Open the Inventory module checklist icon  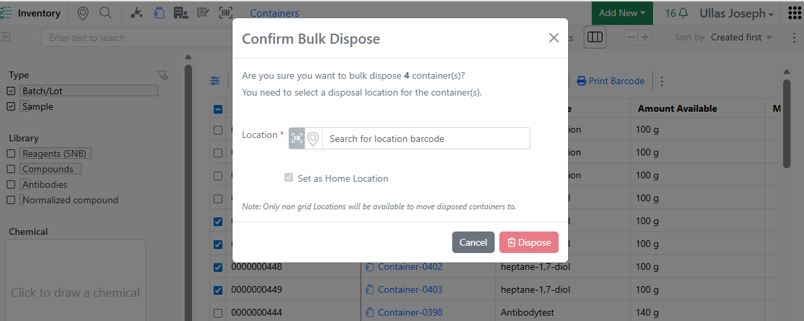(x=6, y=13)
